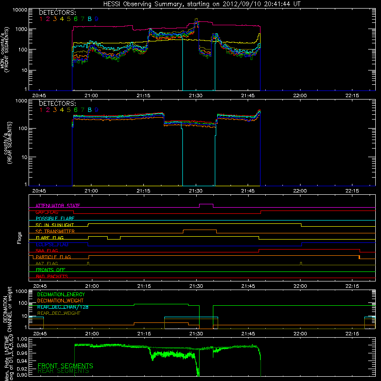Click the REAR SEGMENTS livetime legend

coord(63,371)
